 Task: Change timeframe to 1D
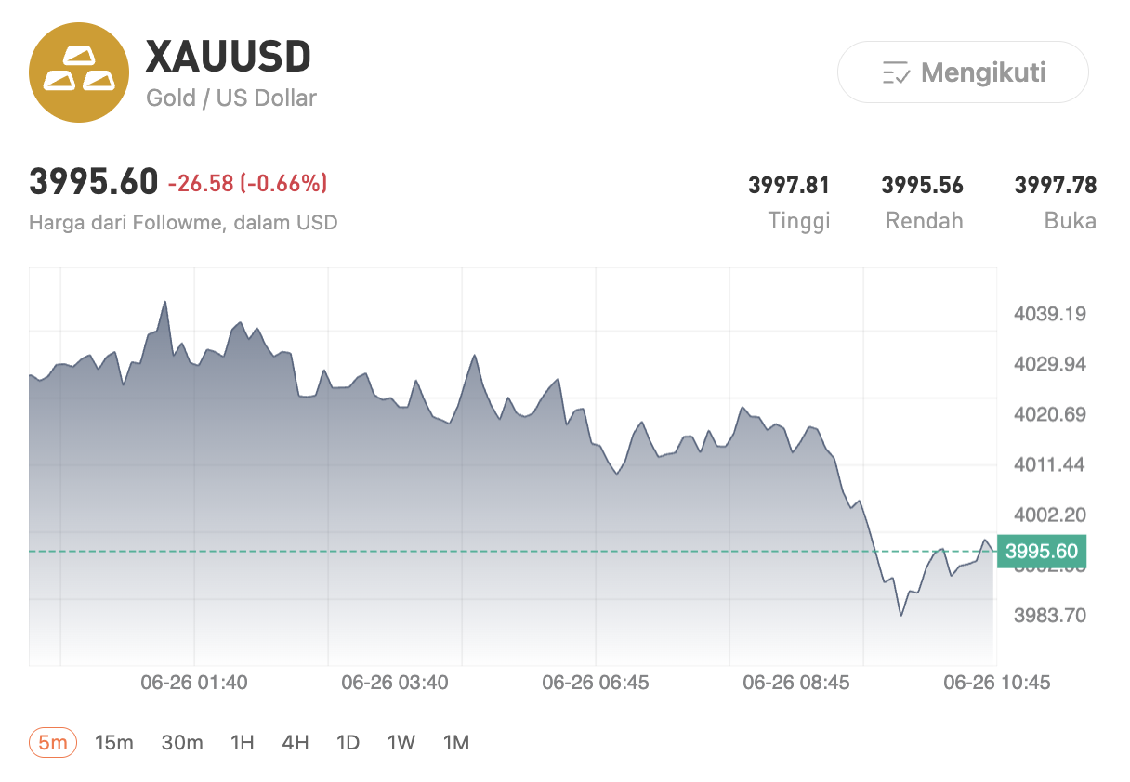[x=348, y=742]
